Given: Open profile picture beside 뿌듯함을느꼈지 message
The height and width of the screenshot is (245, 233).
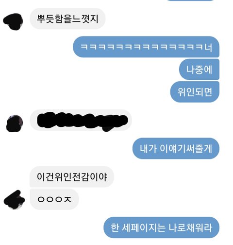Looking at the screenshot, I should click(x=13, y=22).
